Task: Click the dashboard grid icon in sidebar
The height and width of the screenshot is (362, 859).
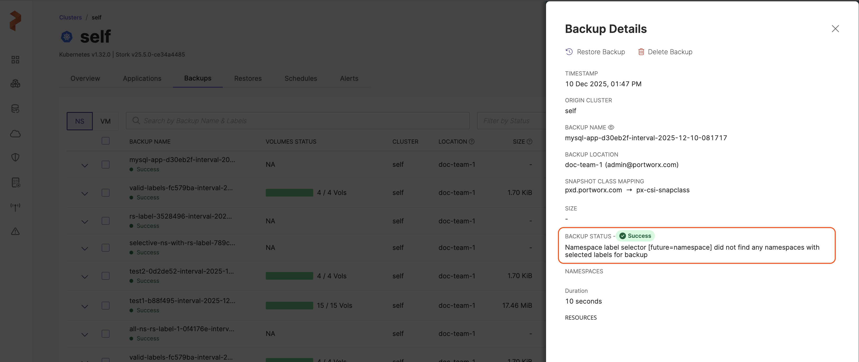Action: 15,59
